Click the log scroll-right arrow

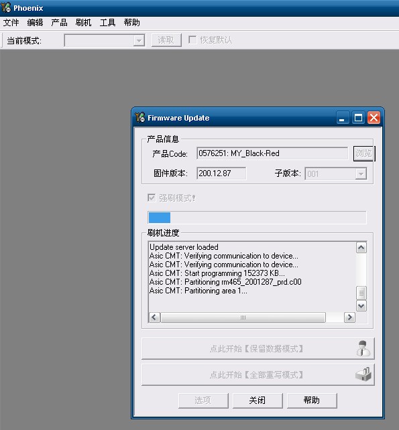pyautogui.click(x=349, y=317)
